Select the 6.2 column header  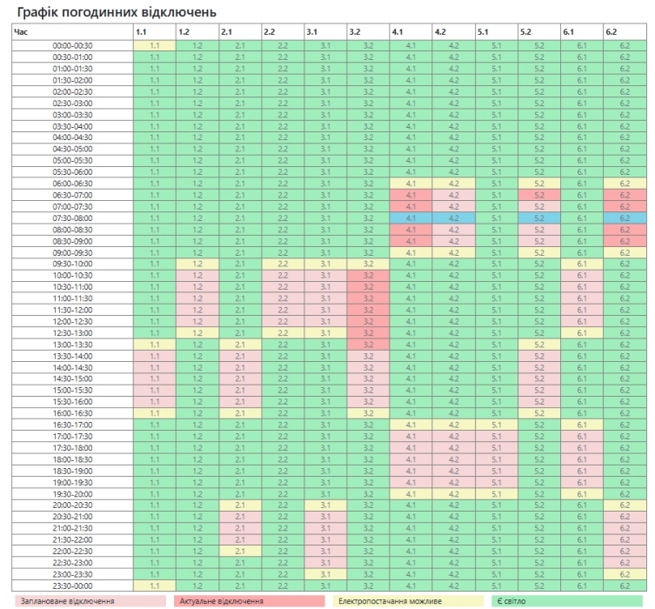point(612,32)
